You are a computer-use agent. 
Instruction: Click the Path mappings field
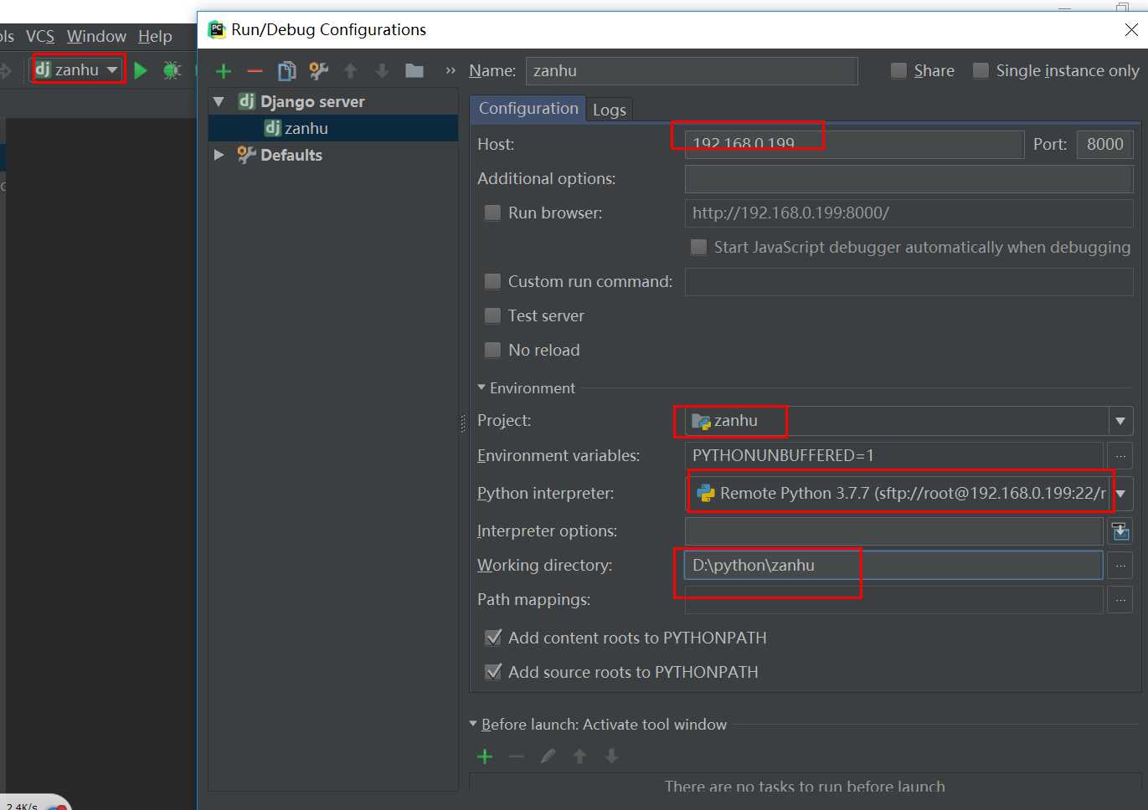coord(893,600)
